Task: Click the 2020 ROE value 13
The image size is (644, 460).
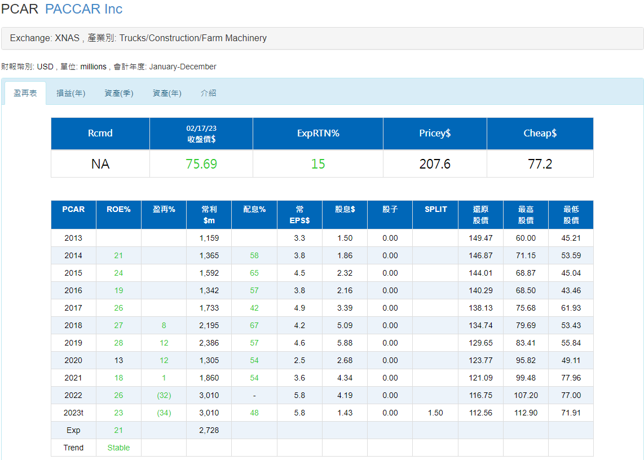Action: click(118, 360)
